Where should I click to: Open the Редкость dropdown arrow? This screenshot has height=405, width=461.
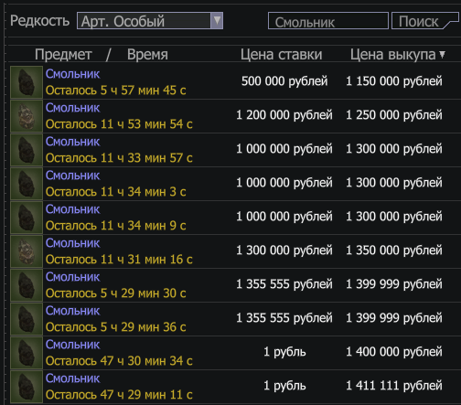217,21
